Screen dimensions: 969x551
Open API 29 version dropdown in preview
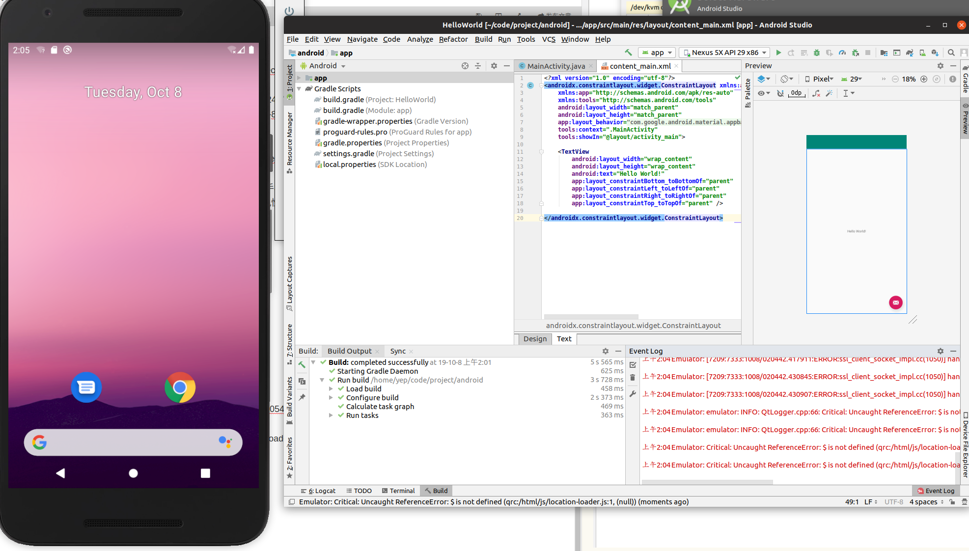click(x=852, y=79)
